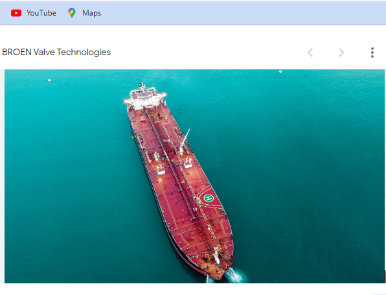Open the three-dot more options menu
This screenshot has height=295, width=386.
372,53
